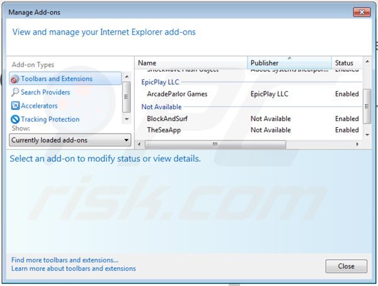Open the Currently loaded add-ons dropdown
Screen dimensions: 378x286
click(x=70, y=140)
